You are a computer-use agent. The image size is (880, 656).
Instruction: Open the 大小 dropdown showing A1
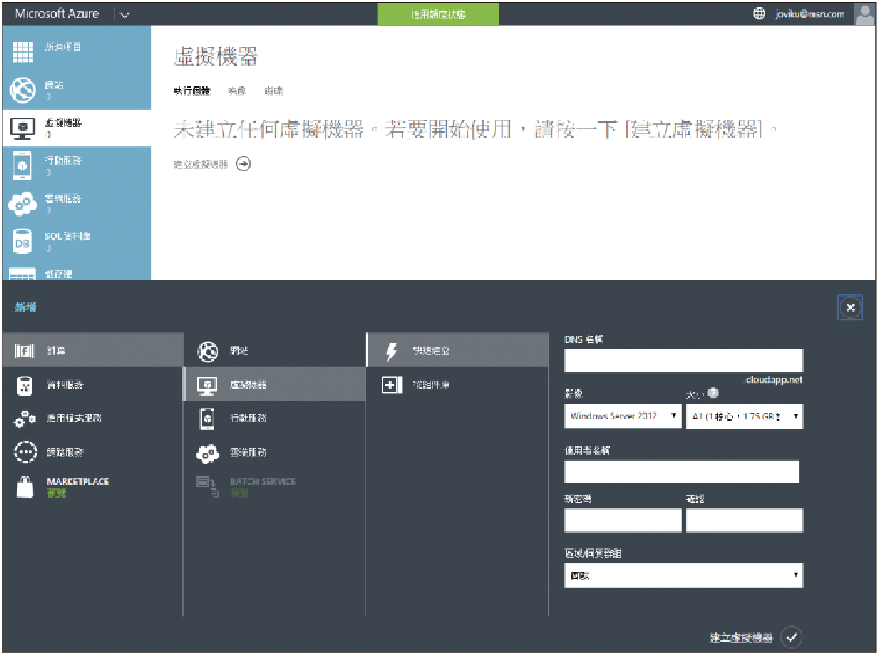pos(744,416)
